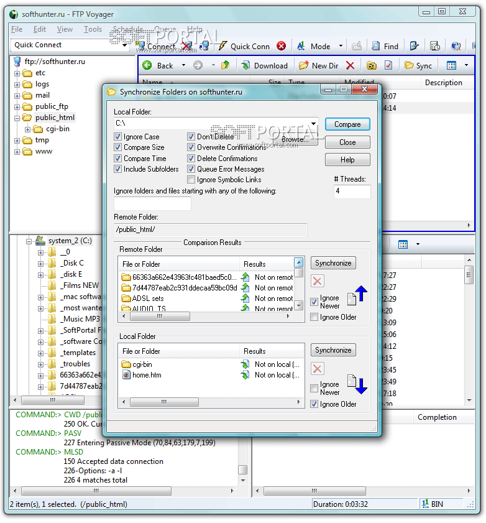Image resolution: width=486 pixels, height=523 pixels.
Task: Enable Ignore Symbolic Links checkbox
Action: tap(191, 180)
